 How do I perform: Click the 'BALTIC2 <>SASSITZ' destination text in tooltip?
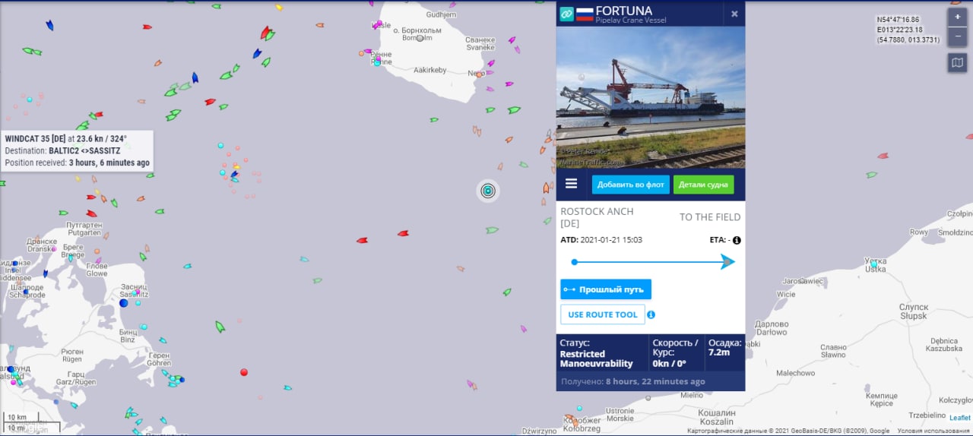(84, 151)
